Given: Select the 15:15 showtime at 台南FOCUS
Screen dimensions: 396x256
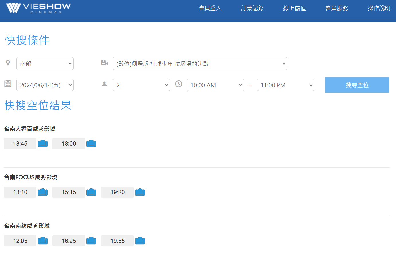Looking at the screenshot, I should (x=69, y=192).
